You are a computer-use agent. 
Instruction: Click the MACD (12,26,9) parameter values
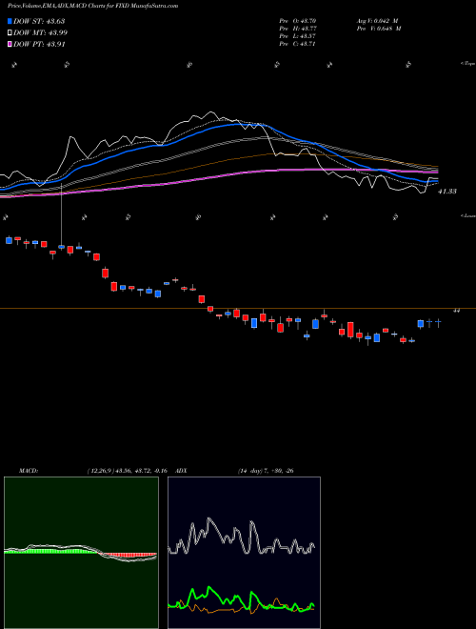pyautogui.click(x=127, y=471)
